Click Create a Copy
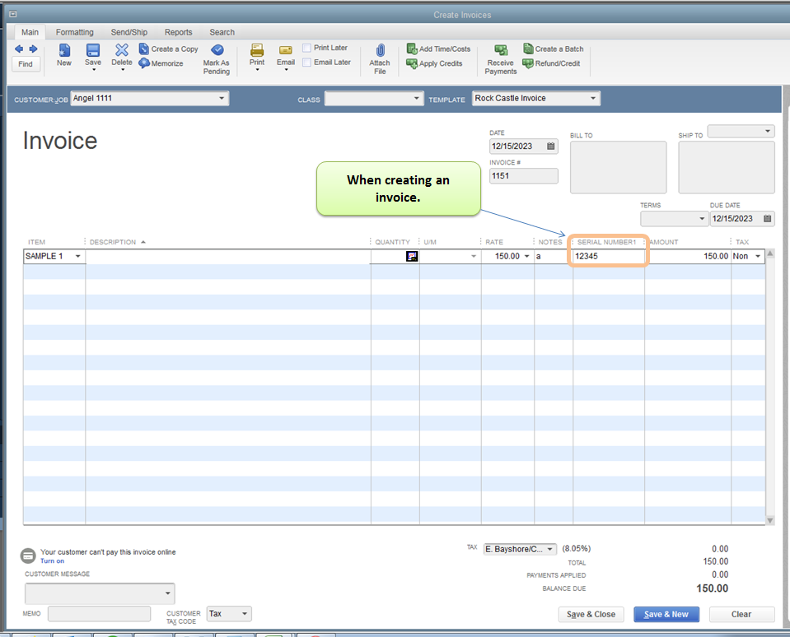Image resolution: width=790 pixels, height=637 pixels. coord(169,49)
